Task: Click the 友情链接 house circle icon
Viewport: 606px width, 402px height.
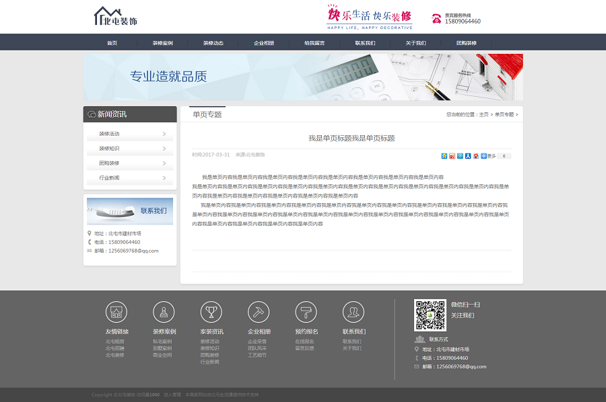Action: point(116,312)
